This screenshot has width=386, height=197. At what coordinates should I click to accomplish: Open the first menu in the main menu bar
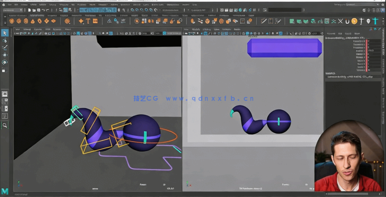click(10, 5)
